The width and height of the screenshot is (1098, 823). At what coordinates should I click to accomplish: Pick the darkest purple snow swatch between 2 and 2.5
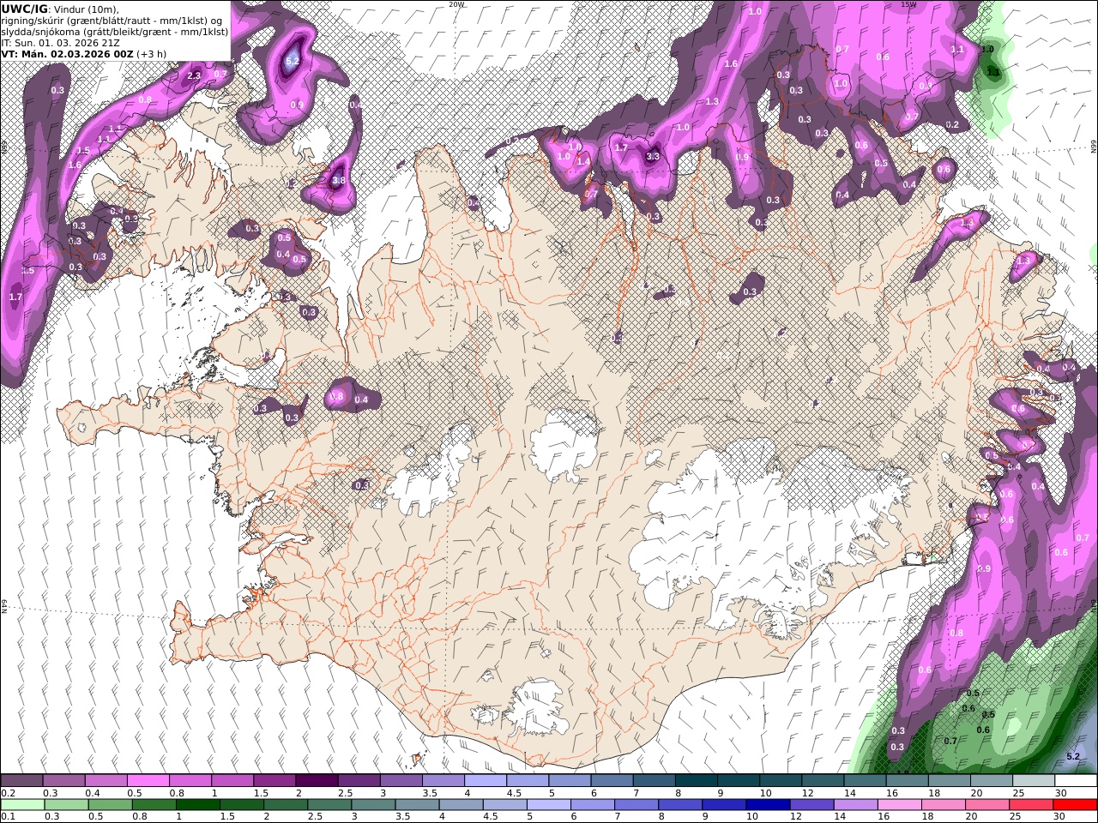point(317,781)
